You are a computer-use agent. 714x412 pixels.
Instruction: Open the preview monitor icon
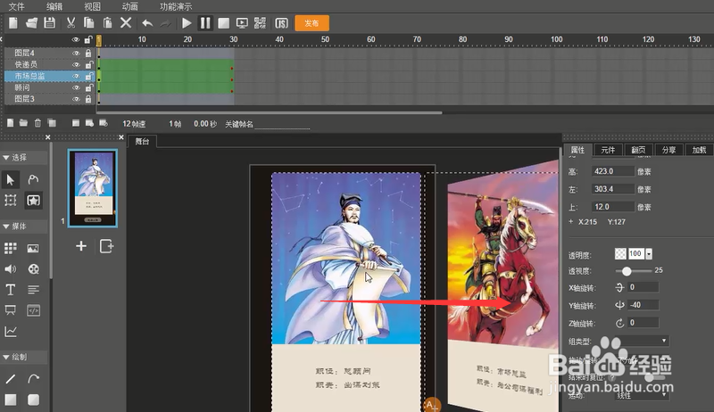point(242,23)
